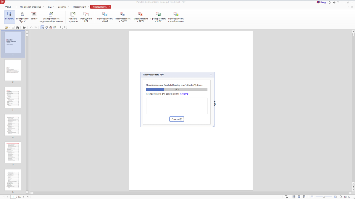Click the 29 % conversion progress bar
This screenshot has width=355, height=199.
click(x=177, y=89)
